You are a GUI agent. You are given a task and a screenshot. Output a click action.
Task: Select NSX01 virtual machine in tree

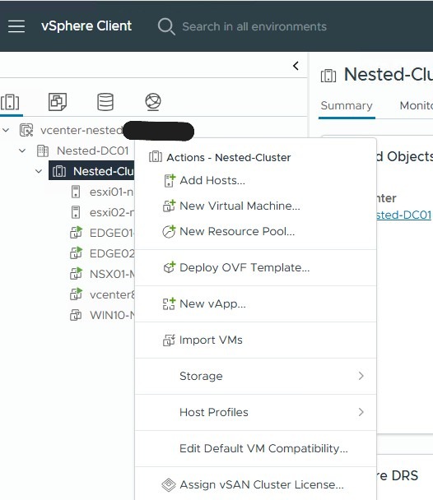coord(112,274)
